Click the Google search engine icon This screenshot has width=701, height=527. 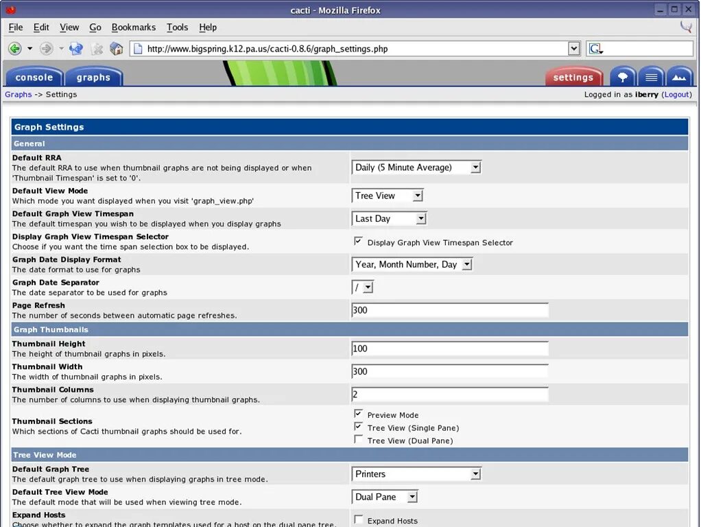[595, 48]
